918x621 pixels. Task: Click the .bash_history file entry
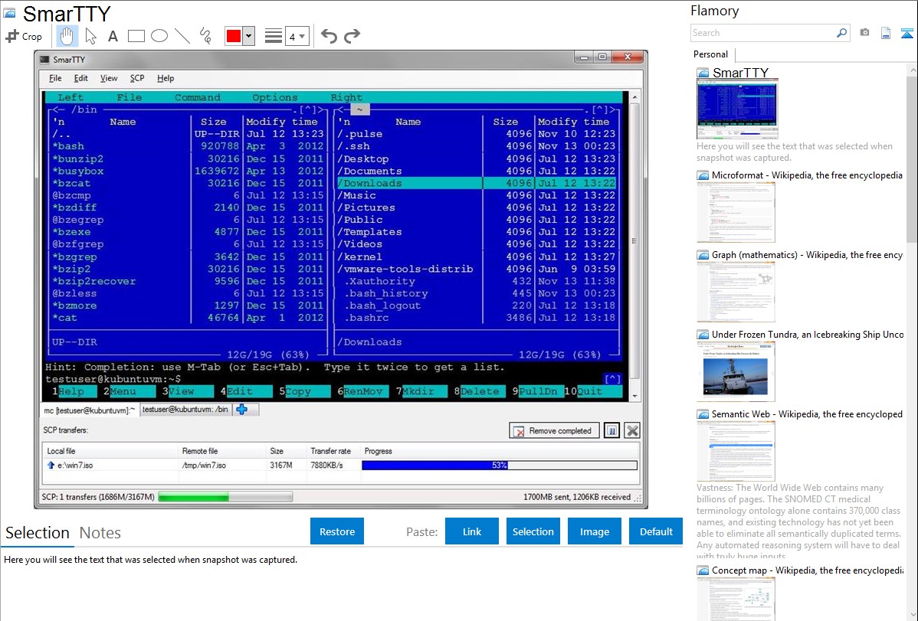[385, 293]
